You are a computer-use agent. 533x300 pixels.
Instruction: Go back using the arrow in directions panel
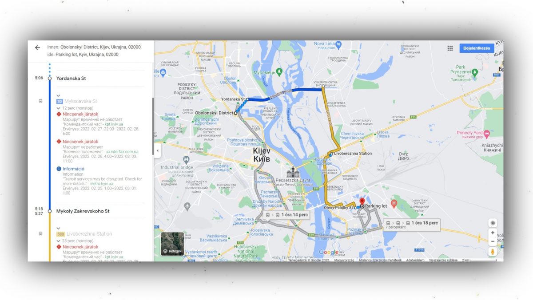click(x=37, y=48)
